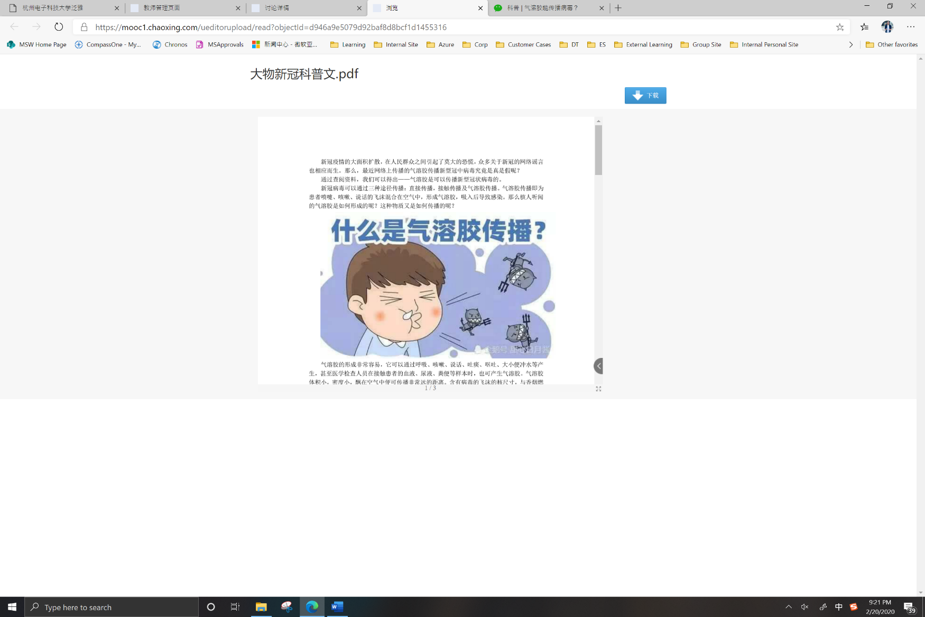Switch to the 科普 气溶胶能传播病毒 tab
This screenshot has width=925, height=617.
(x=548, y=8)
